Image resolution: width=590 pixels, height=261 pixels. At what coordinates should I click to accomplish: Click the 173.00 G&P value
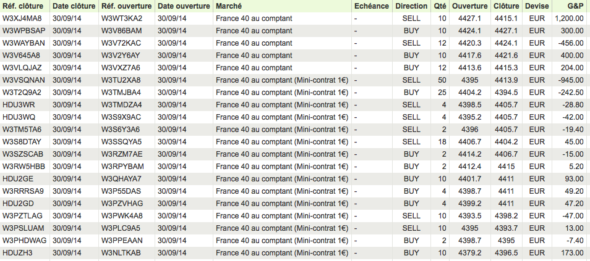coord(572,253)
